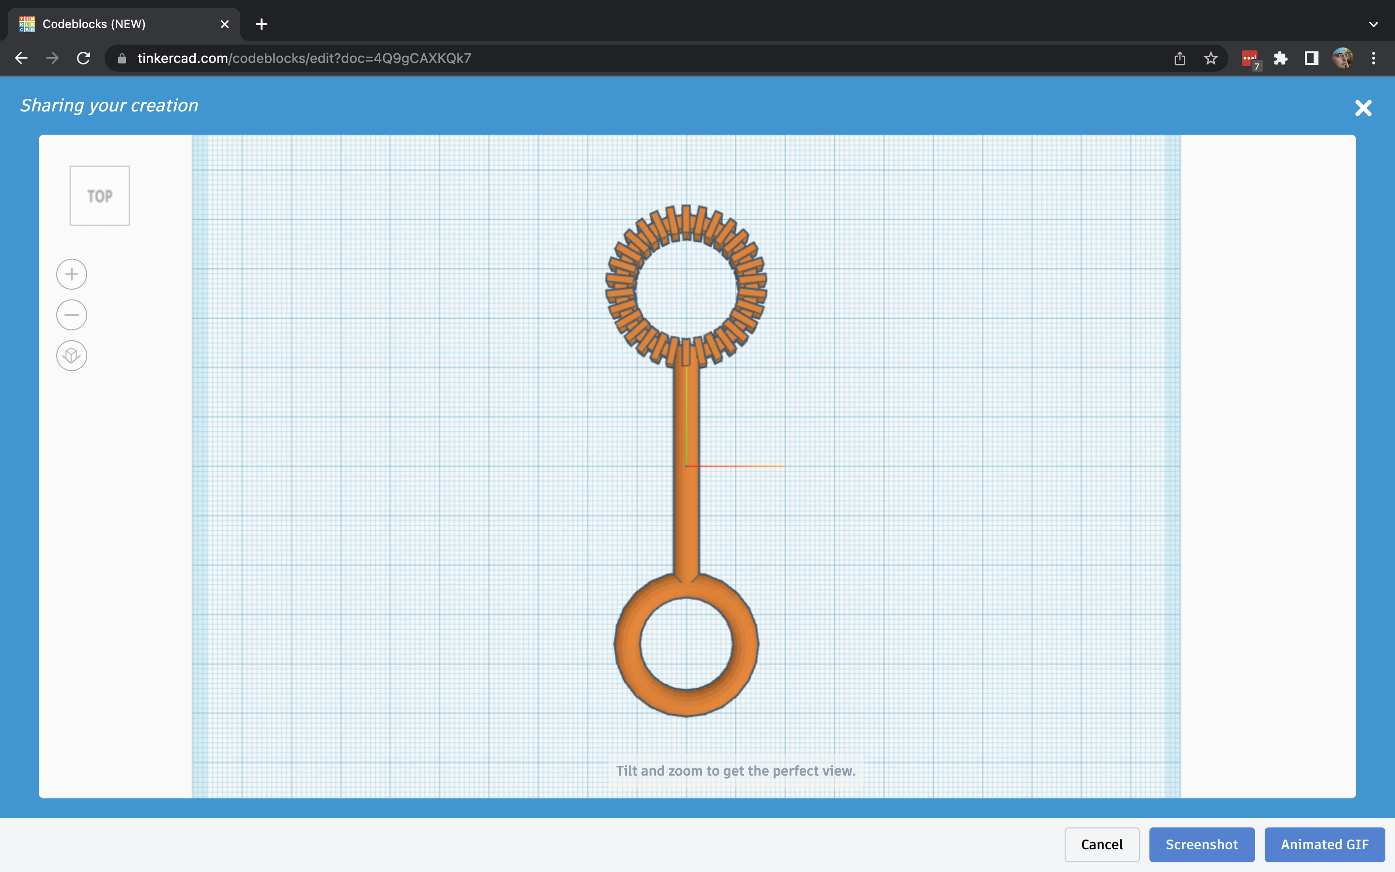The image size is (1395, 872).
Task: Open the Extensions puzzle icon
Action: click(x=1280, y=58)
